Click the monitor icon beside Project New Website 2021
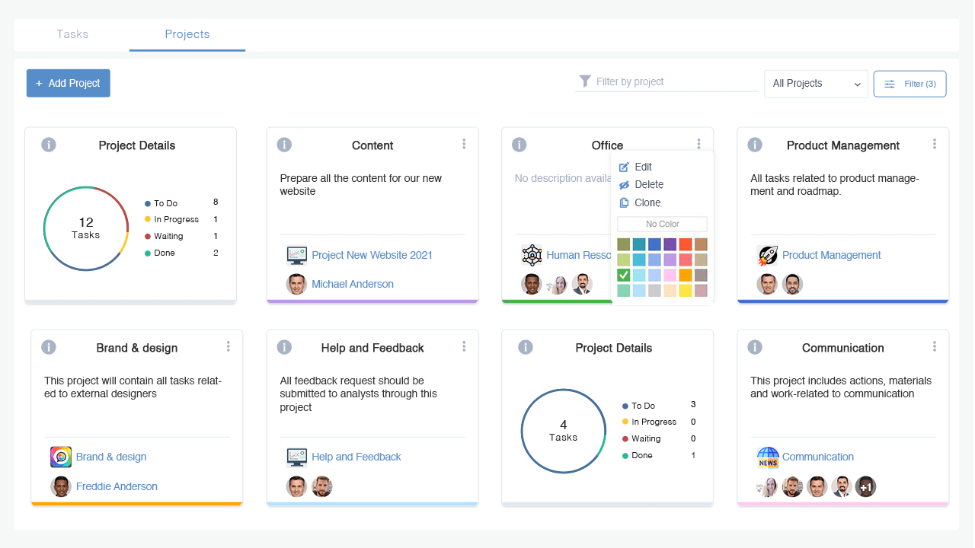 296,255
